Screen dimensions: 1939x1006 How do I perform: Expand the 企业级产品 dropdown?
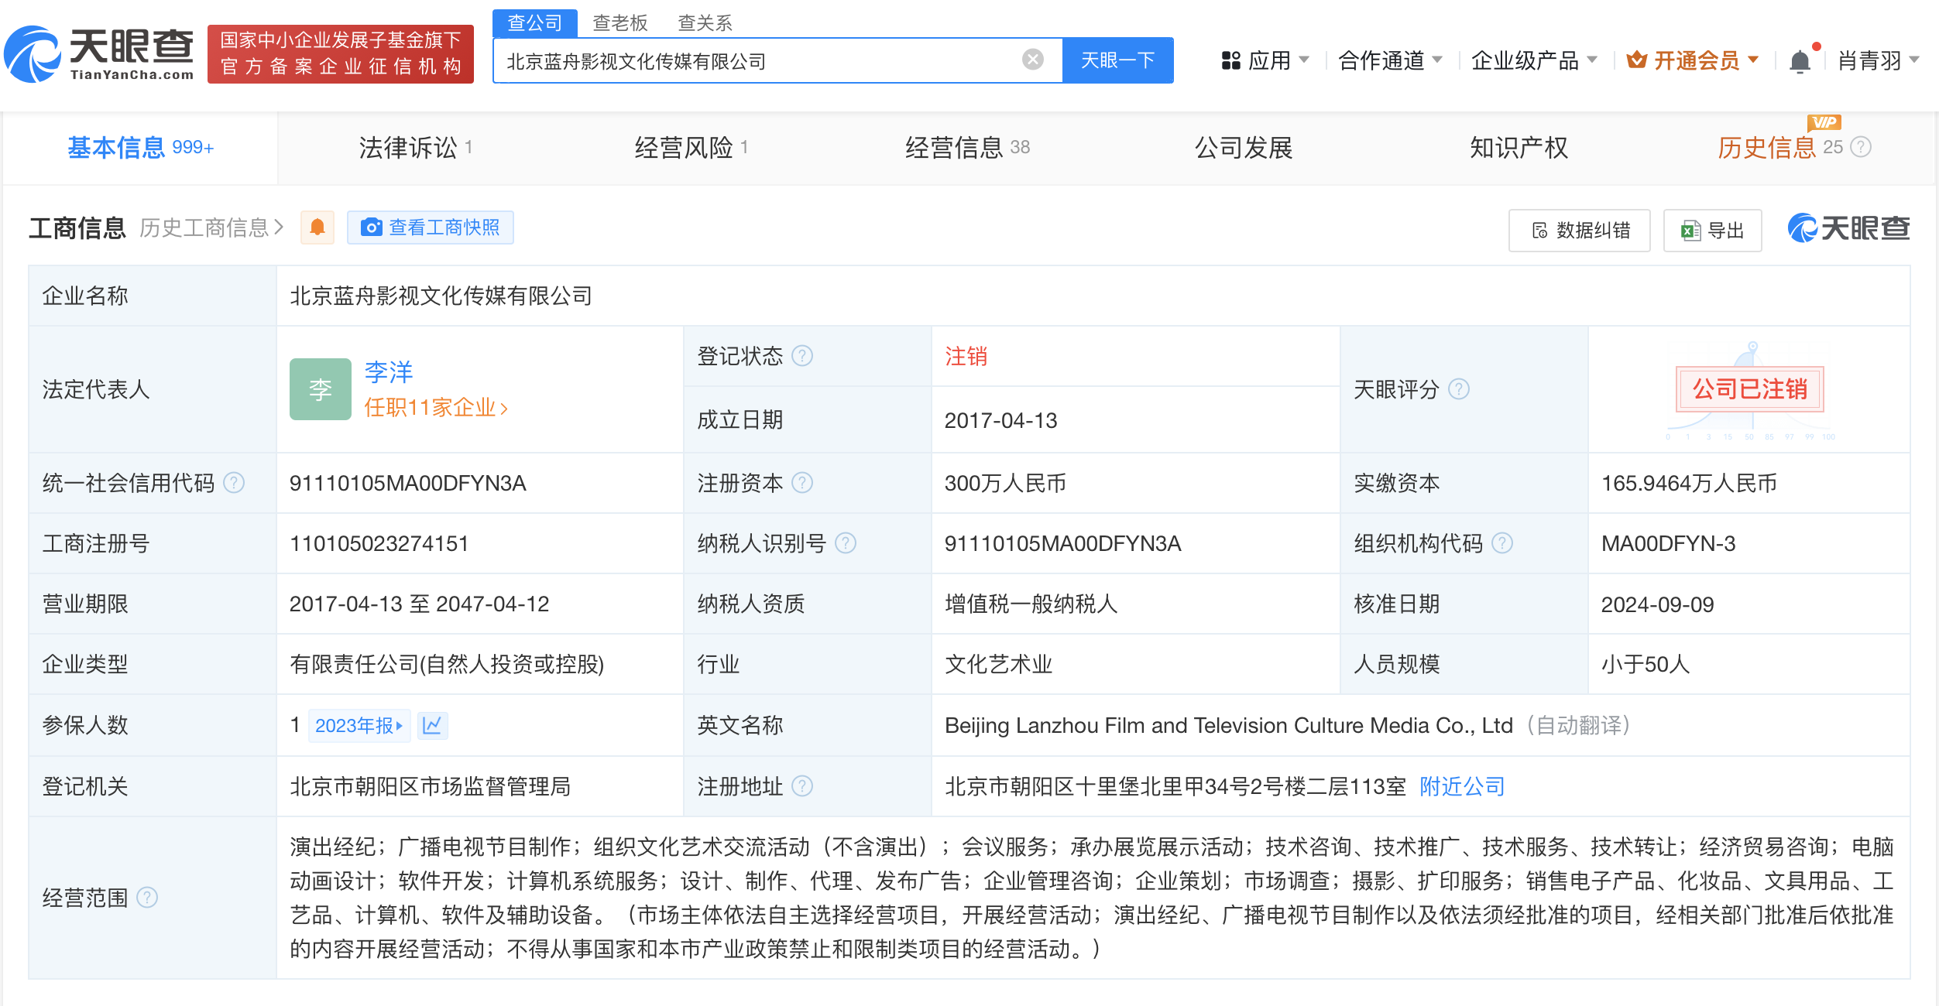[x=1534, y=60]
